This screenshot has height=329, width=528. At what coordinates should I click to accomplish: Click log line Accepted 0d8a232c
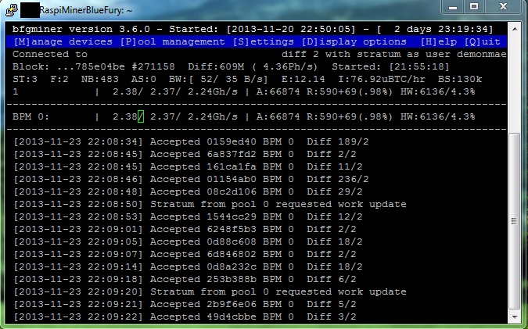[x=188, y=266]
